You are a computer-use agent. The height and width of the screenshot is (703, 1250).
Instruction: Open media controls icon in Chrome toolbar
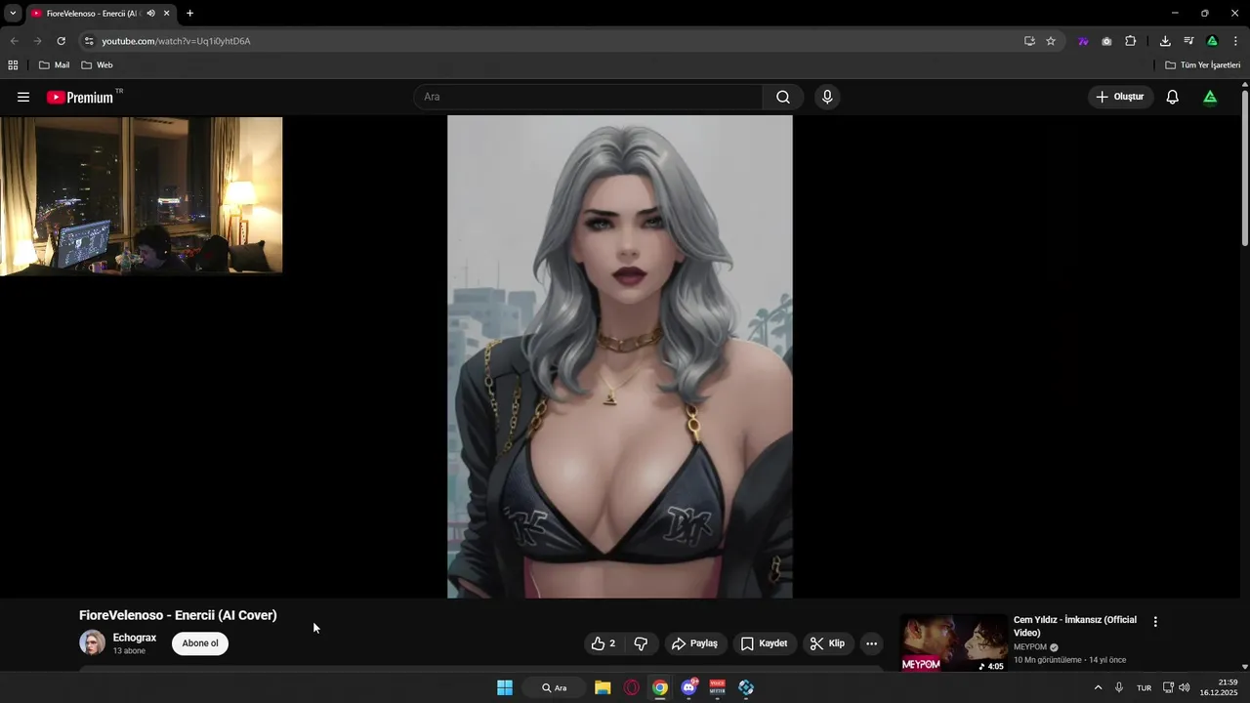pyautogui.click(x=1188, y=41)
